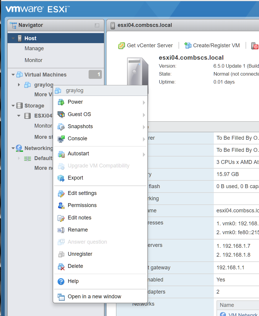Click the Export icon
Screen dimensions: 259x316
[61, 178]
